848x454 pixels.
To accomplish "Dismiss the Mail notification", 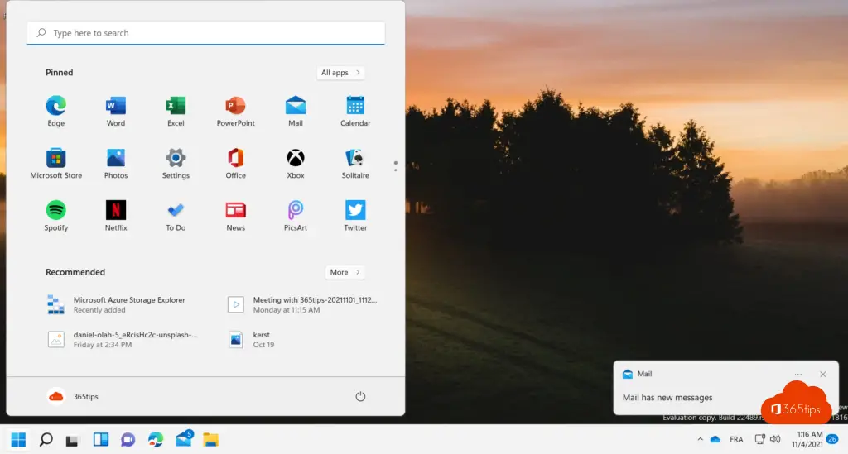I will pyautogui.click(x=822, y=374).
